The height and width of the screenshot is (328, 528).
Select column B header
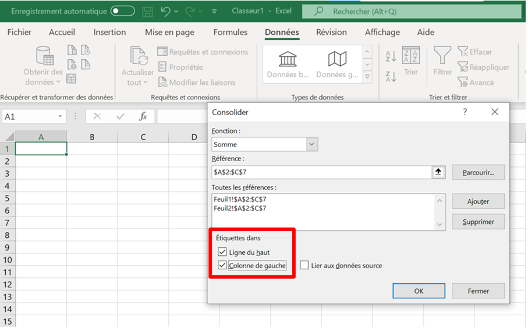pos(92,137)
